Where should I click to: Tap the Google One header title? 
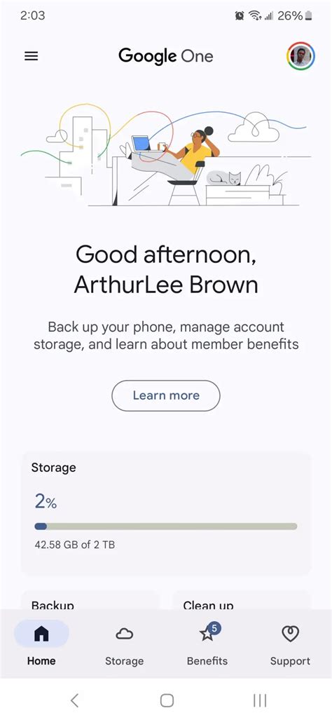(166, 56)
